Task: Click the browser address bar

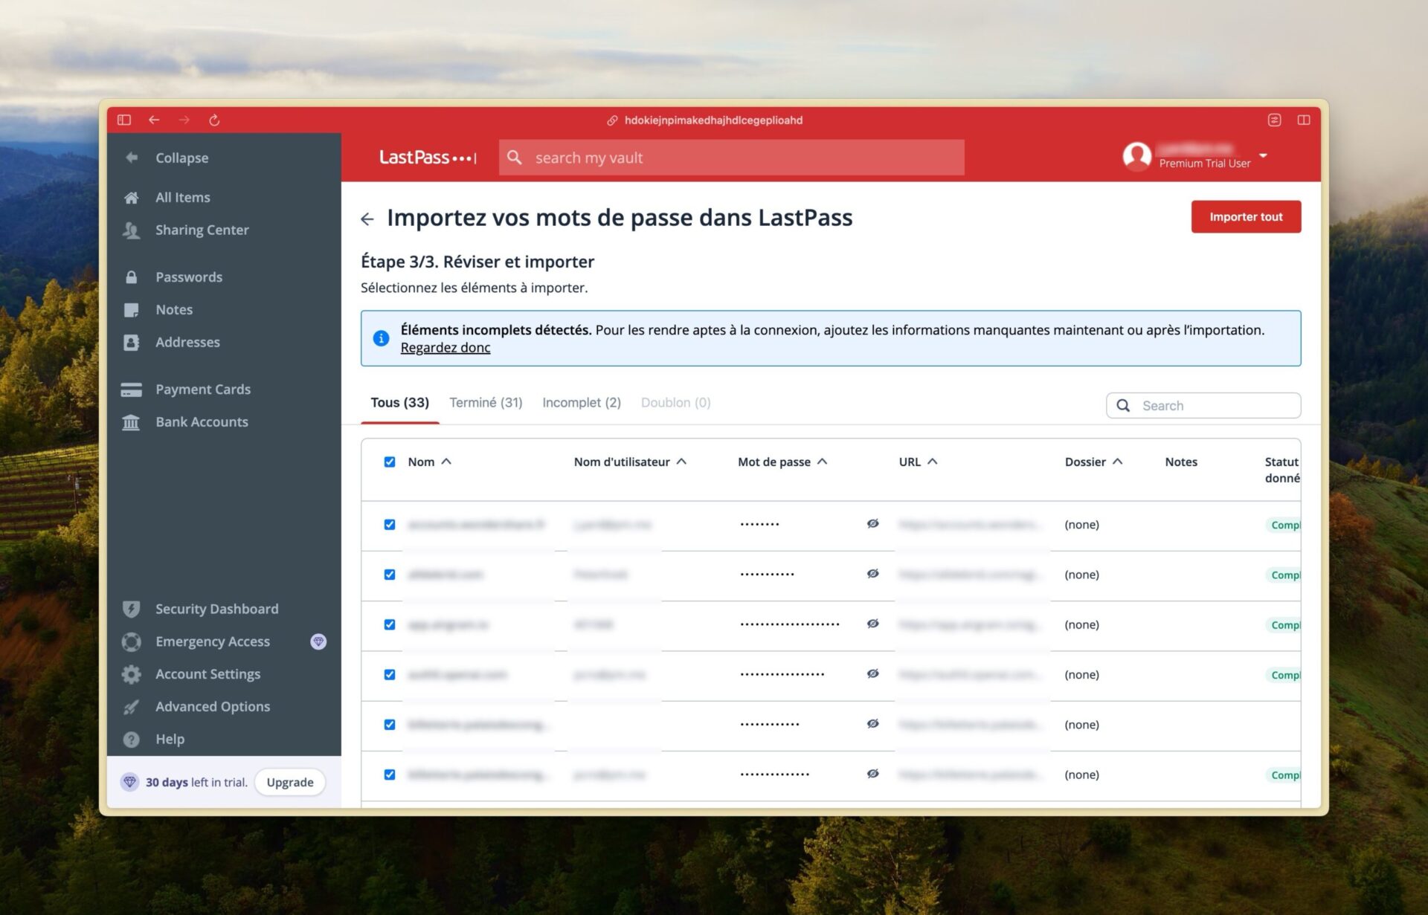Action: [x=706, y=120]
